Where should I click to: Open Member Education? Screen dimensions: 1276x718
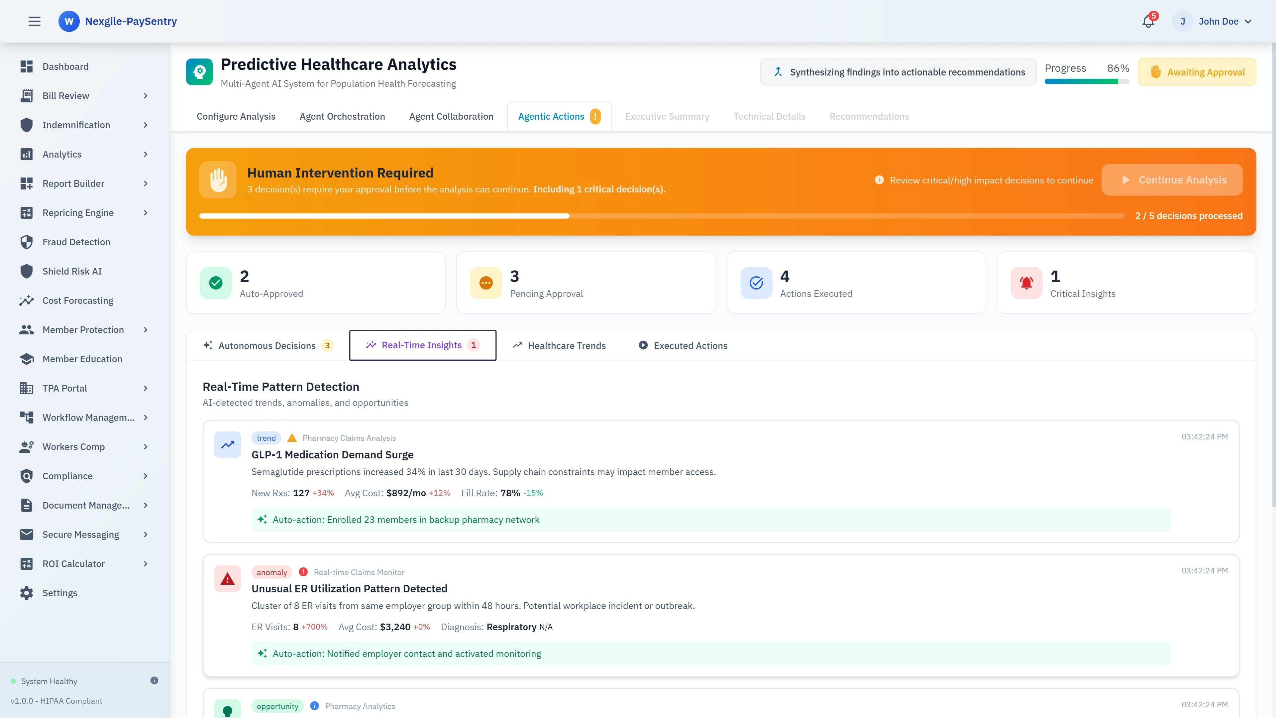point(82,359)
